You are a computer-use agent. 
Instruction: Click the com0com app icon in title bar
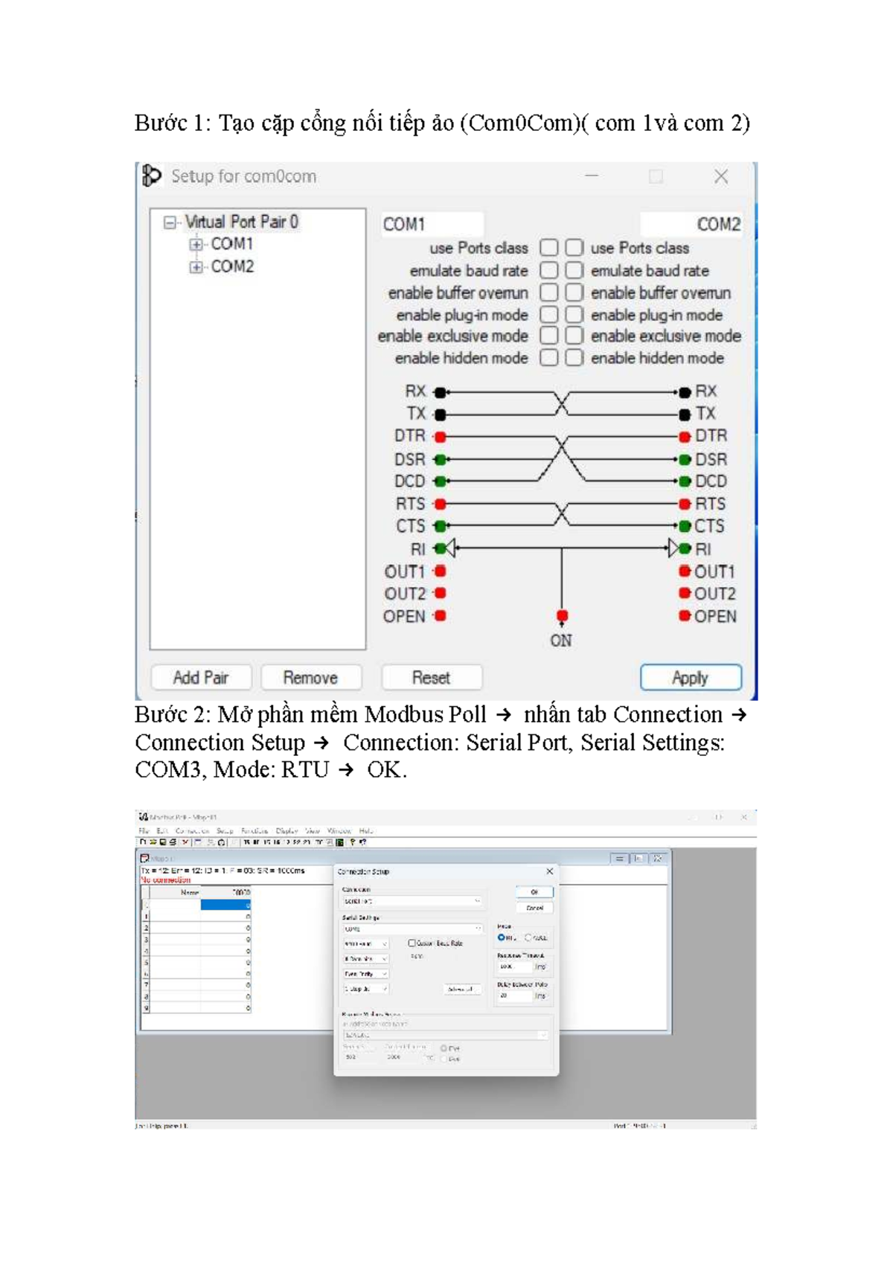(x=152, y=176)
